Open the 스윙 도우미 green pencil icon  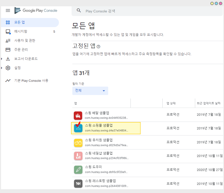78,170
